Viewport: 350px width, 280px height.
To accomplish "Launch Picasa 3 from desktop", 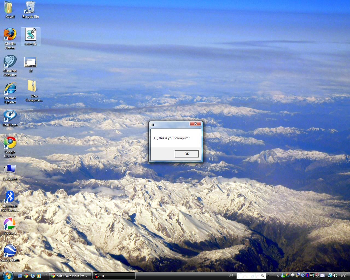I will pyautogui.click(x=10, y=226).
